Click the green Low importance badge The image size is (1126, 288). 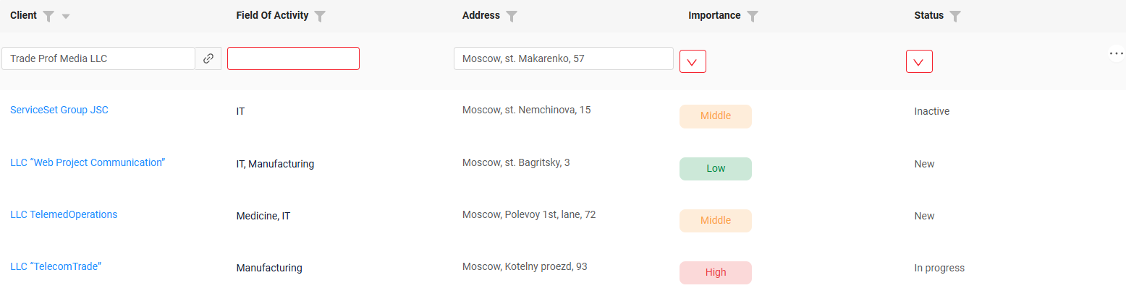716,169
